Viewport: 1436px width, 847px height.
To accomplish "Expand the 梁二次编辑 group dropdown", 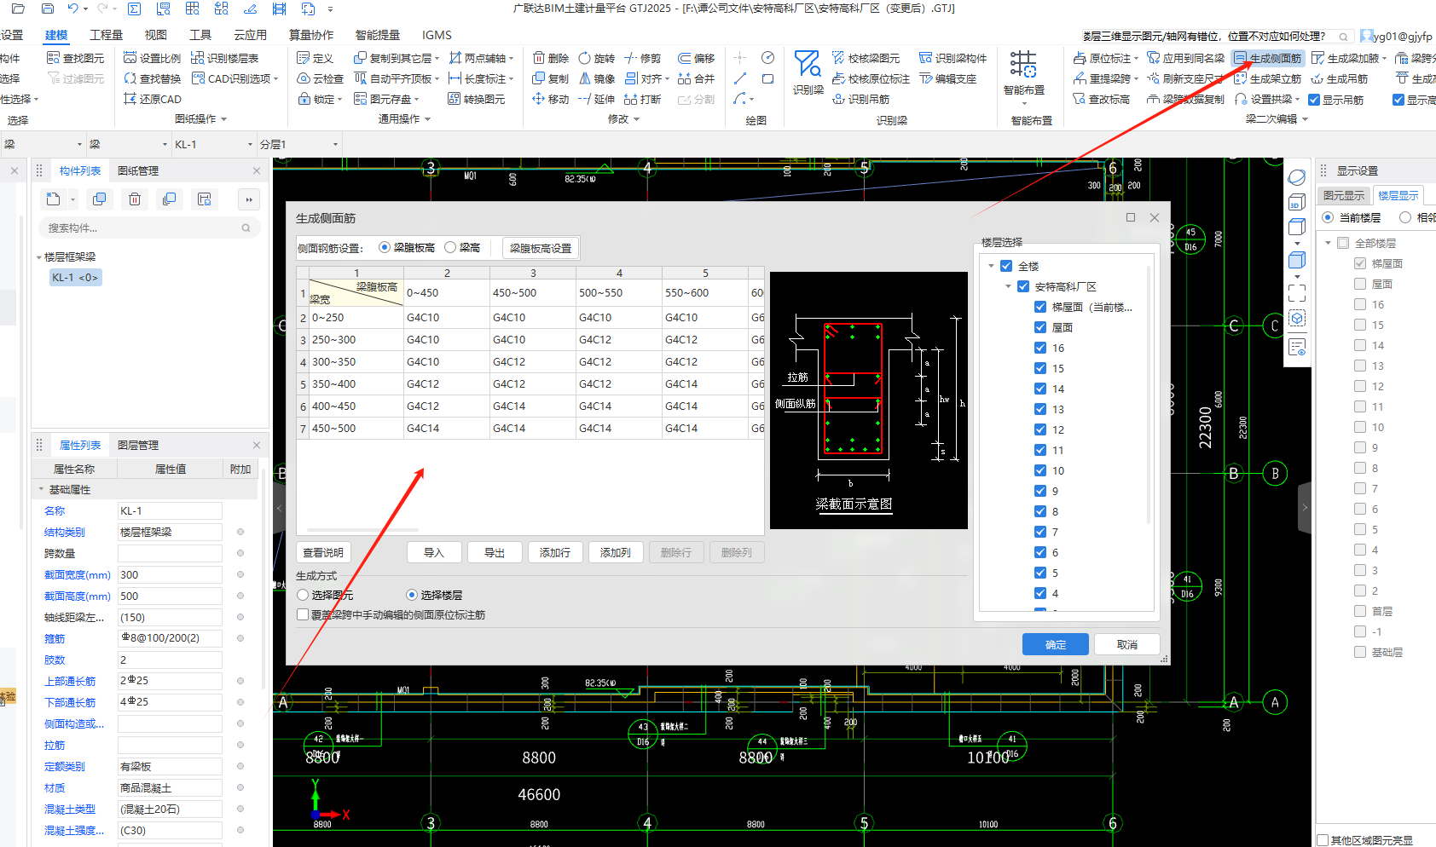I will click(x=1305, y=119).
